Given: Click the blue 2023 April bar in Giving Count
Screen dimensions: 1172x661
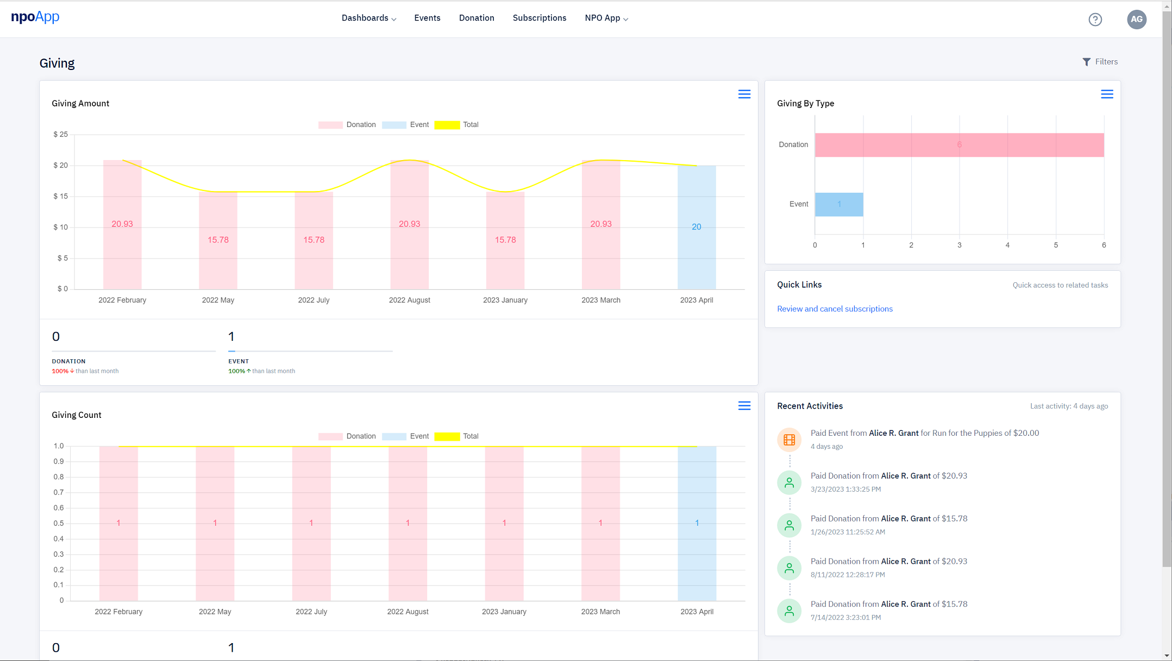Looking at the screenshot, I should [697, 523].
